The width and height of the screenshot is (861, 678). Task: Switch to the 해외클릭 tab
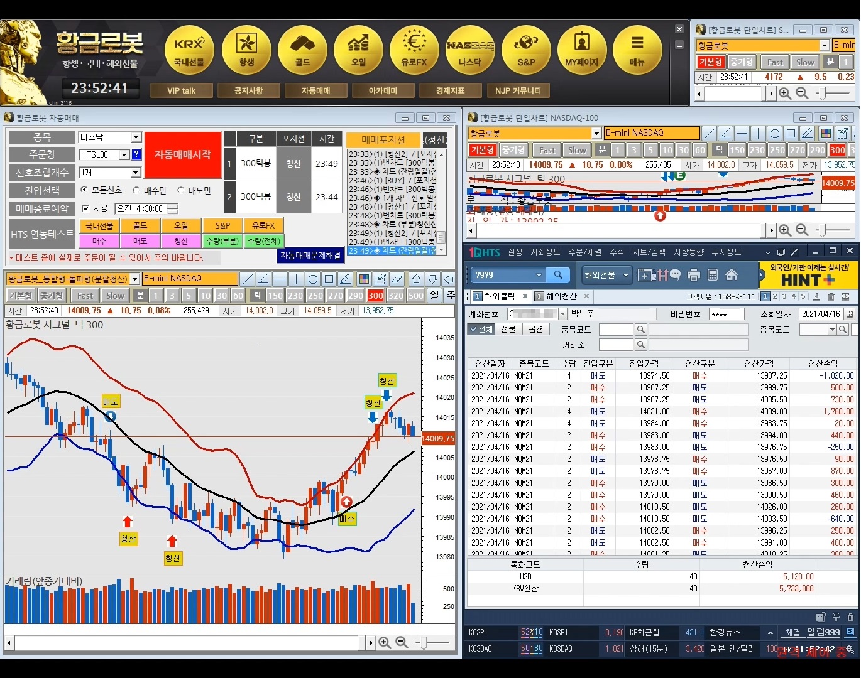click(499, 296)
